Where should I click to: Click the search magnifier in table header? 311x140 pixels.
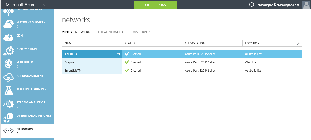299,43
